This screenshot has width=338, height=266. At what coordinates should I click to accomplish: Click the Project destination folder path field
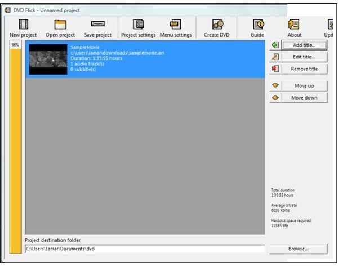(x=145, y=249)
